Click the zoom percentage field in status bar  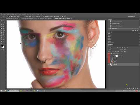[8, 89]
